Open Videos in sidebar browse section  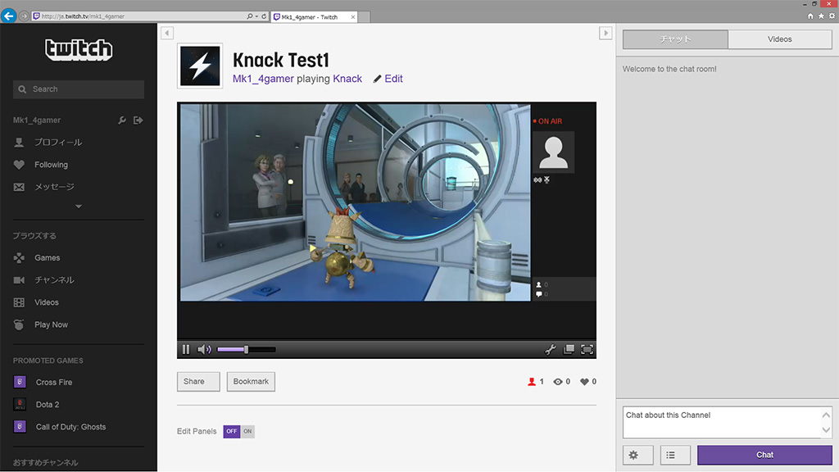click(47, 302)
